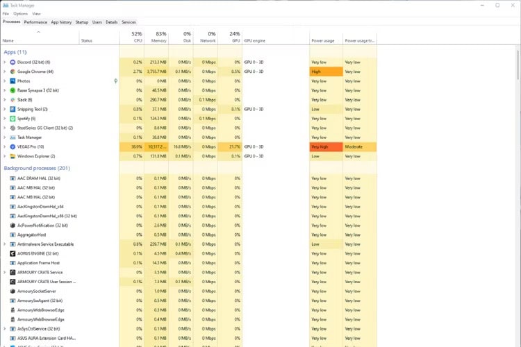Screen dimensions: 521x347
Task: Open the Startup tab
Action: click(82, 22)
